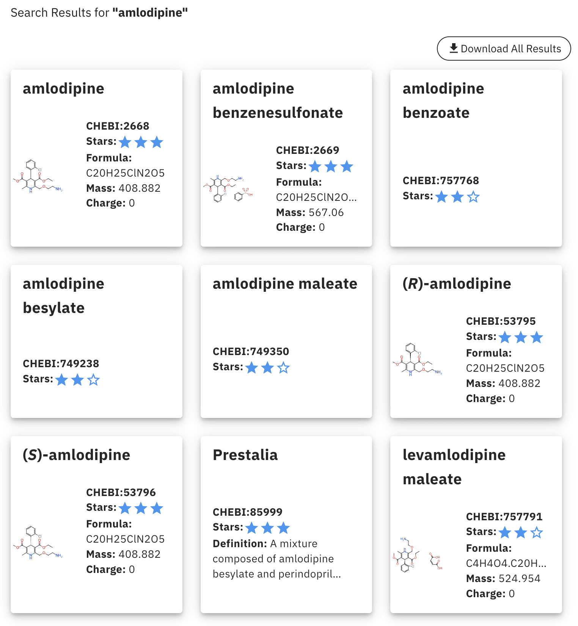
Task: Click the download arrow icon
Action: tap(454, 49)
